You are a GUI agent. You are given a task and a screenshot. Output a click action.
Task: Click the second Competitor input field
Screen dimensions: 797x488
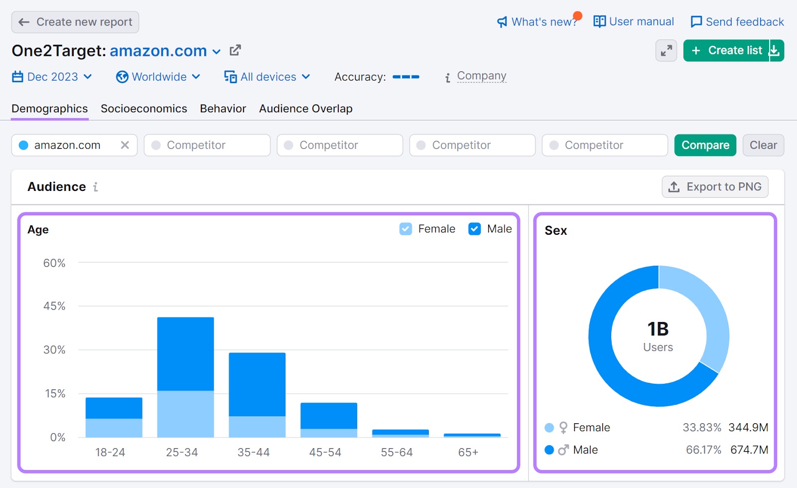(x=340, y=145)
